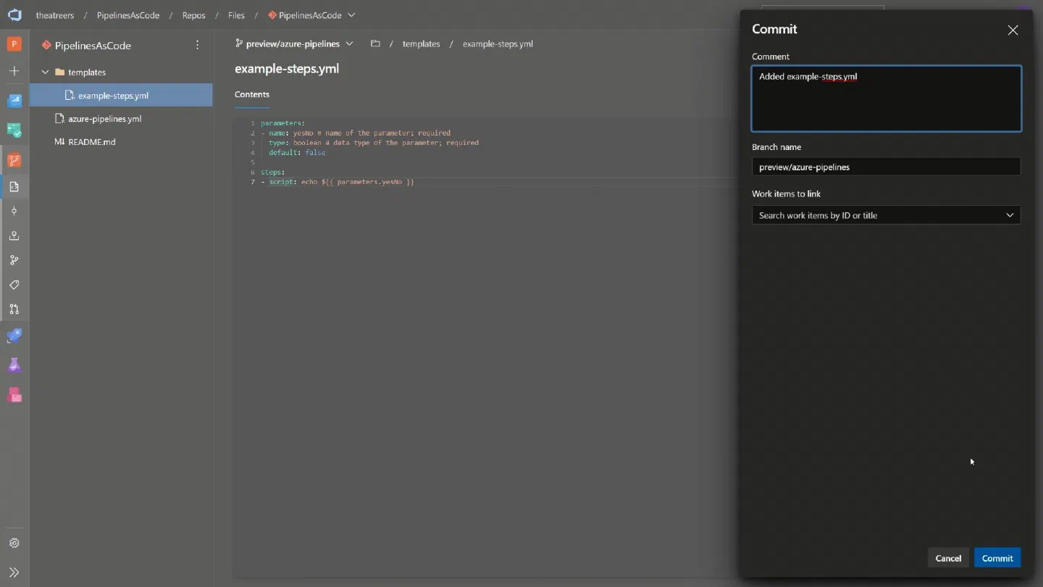Click the example-steps.yml file heading
The width and height of the screenshot is (1043, 587).
point(287,69)
